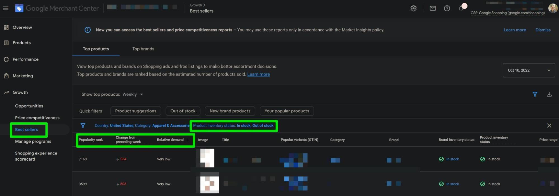Open the help question mark icon
Viewport: 559px width, 196px height.
point(447,8)
